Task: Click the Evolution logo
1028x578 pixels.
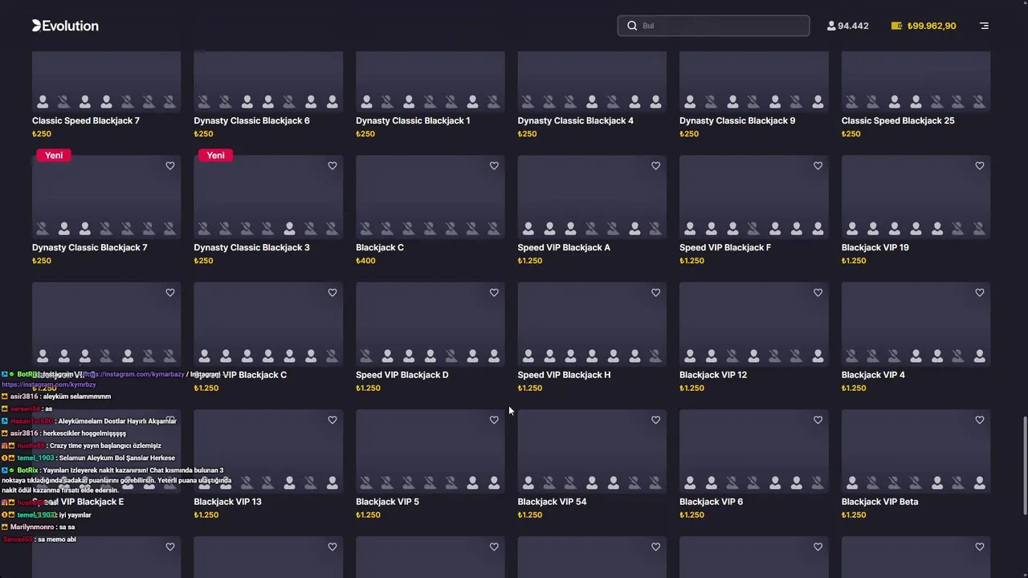Action: [x=65, y=26]
